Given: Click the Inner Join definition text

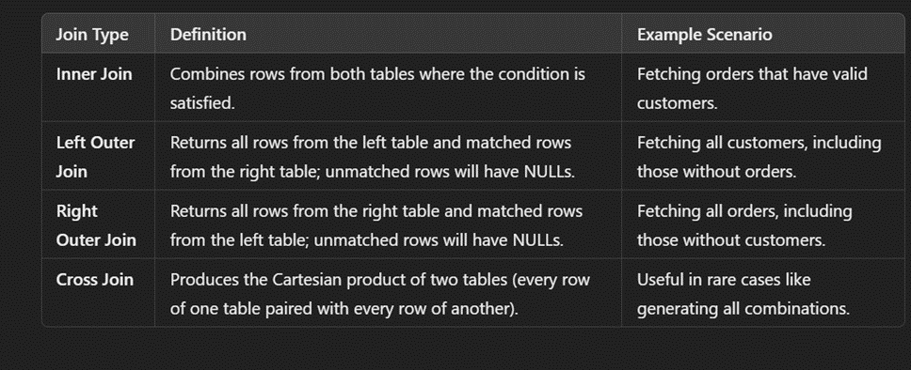Looking at the screenshot, I should click(x=377, y=88).
